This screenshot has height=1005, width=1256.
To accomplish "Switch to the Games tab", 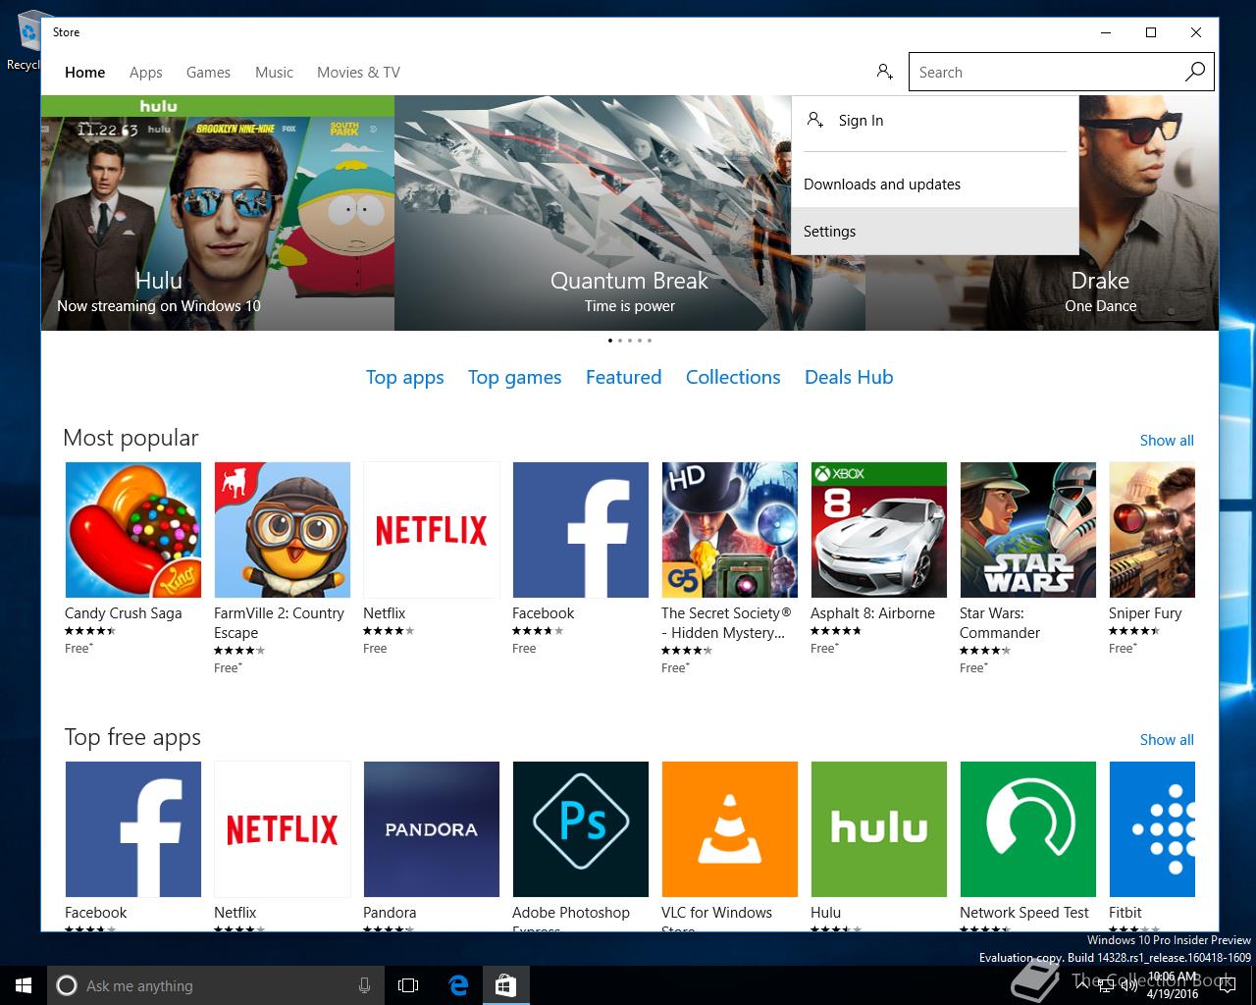I will point(208,72).
